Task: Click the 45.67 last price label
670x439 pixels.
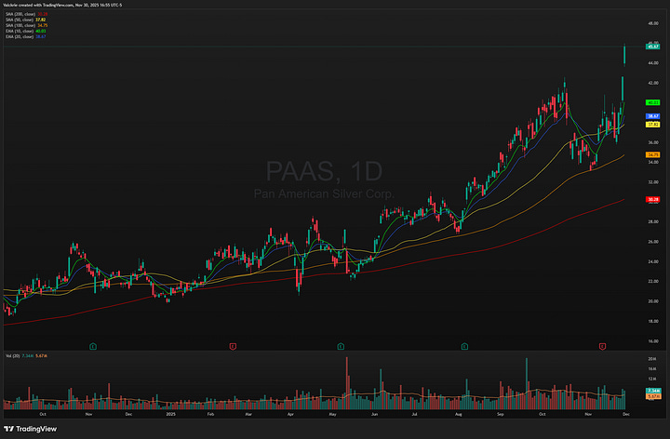Action: tap(653, 47)
